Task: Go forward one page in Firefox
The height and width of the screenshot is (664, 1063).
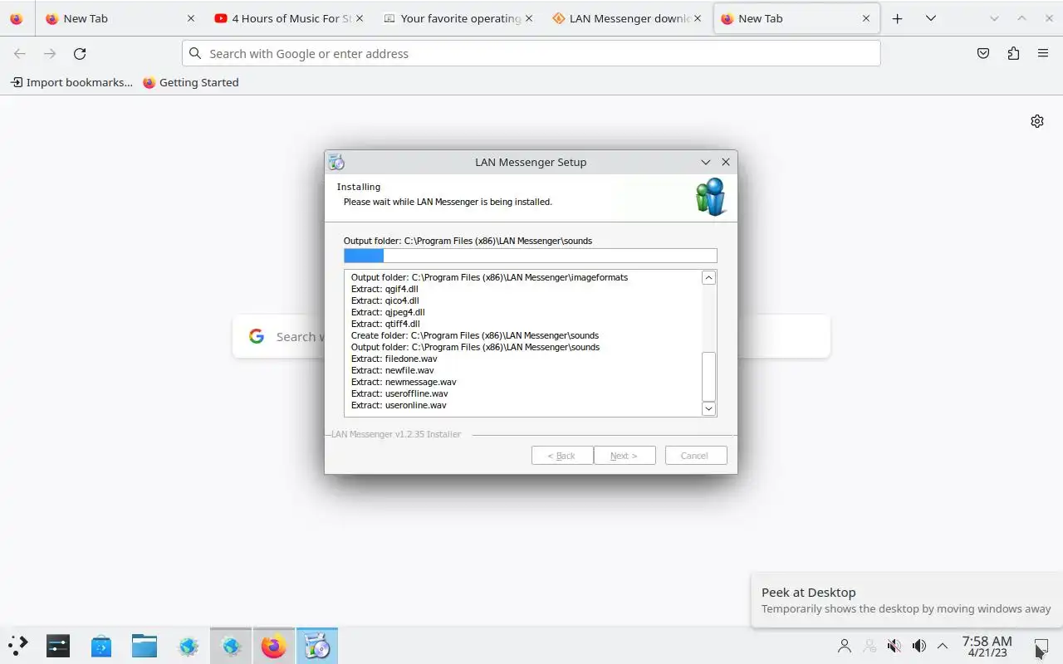Action: click(50, 53)
